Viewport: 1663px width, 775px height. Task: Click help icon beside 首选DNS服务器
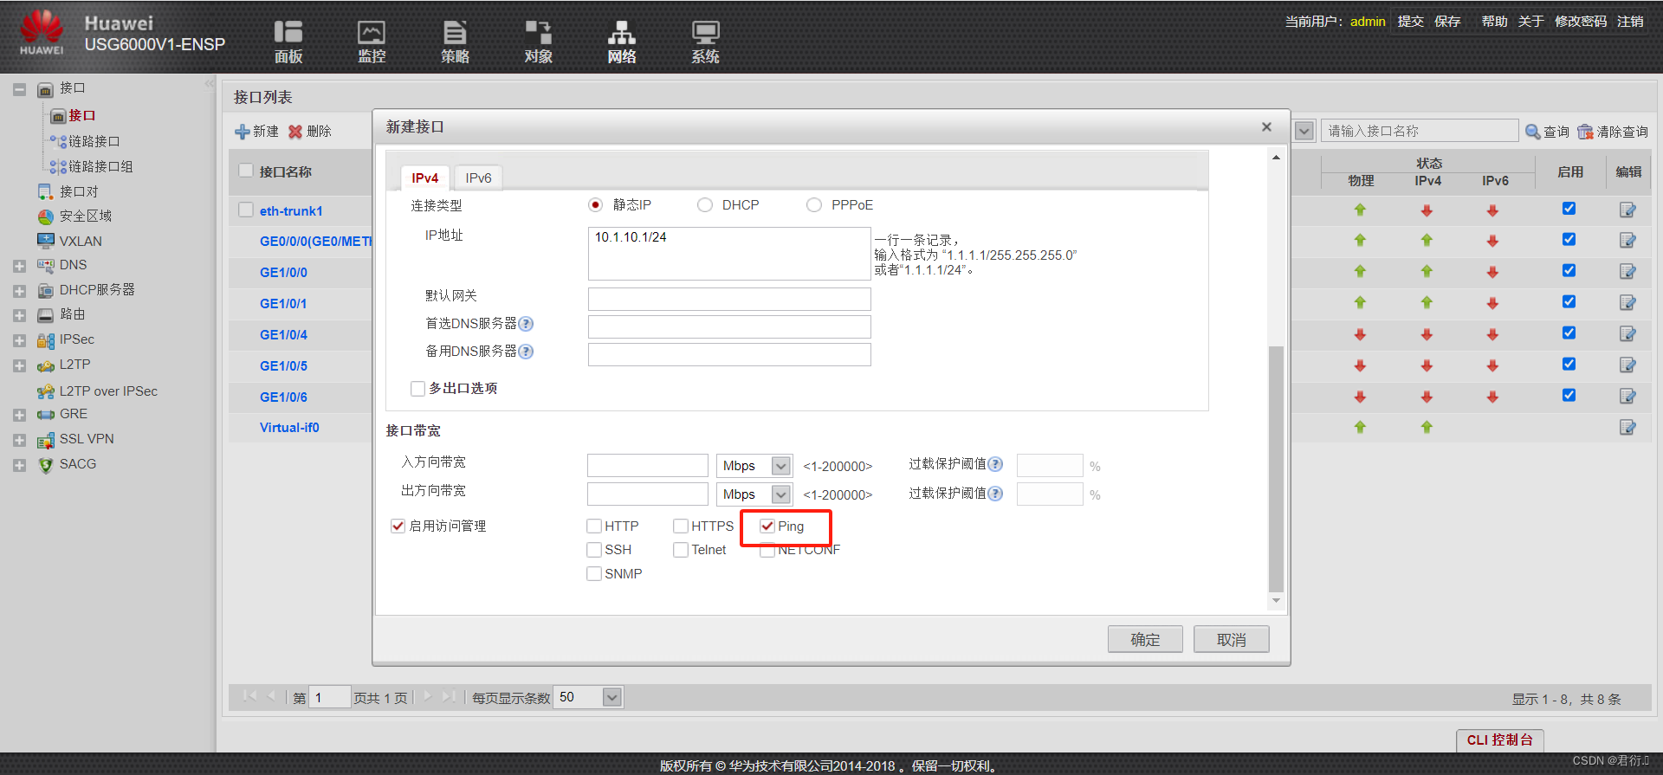coord(526,324)
